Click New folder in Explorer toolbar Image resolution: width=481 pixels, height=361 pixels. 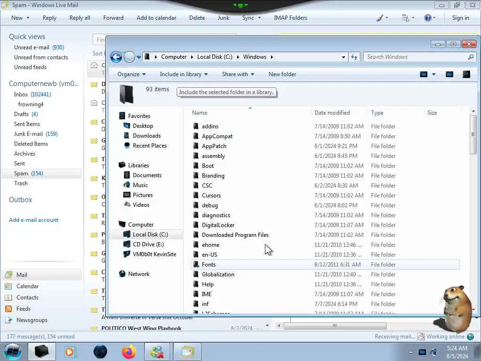[x=282, y=74]
